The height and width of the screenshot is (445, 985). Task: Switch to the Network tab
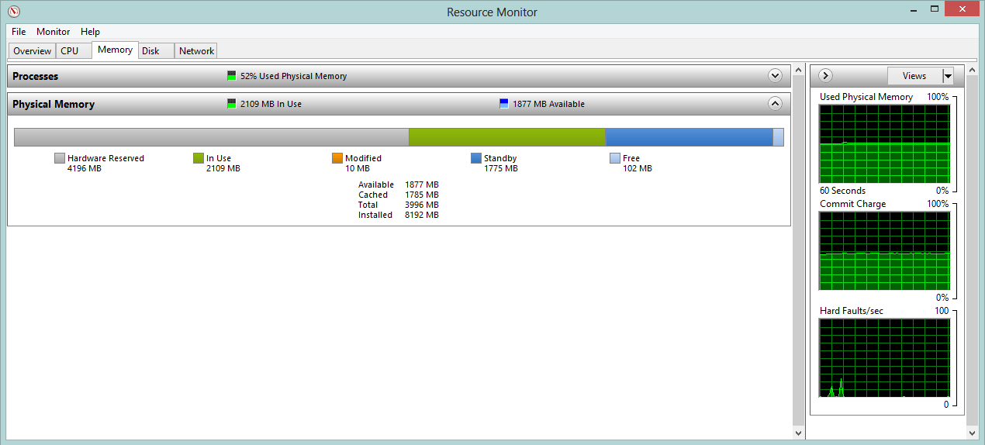(196, 51)
